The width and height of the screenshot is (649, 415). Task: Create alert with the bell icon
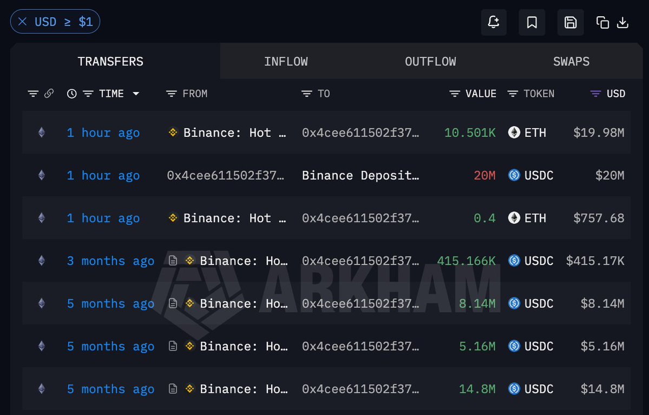point(493,22)
